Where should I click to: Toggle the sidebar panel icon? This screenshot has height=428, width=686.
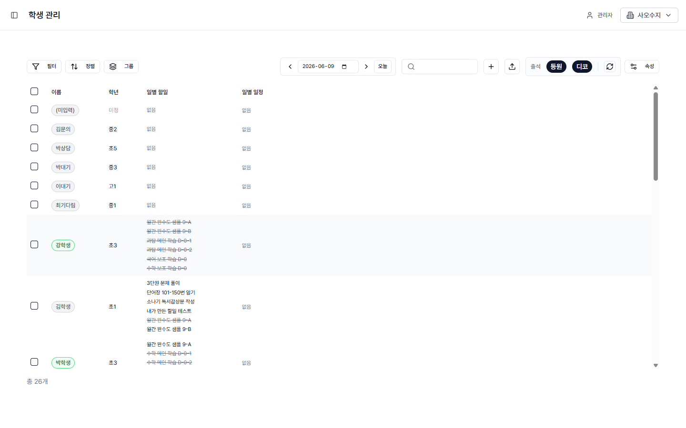[x=14, y=15]
